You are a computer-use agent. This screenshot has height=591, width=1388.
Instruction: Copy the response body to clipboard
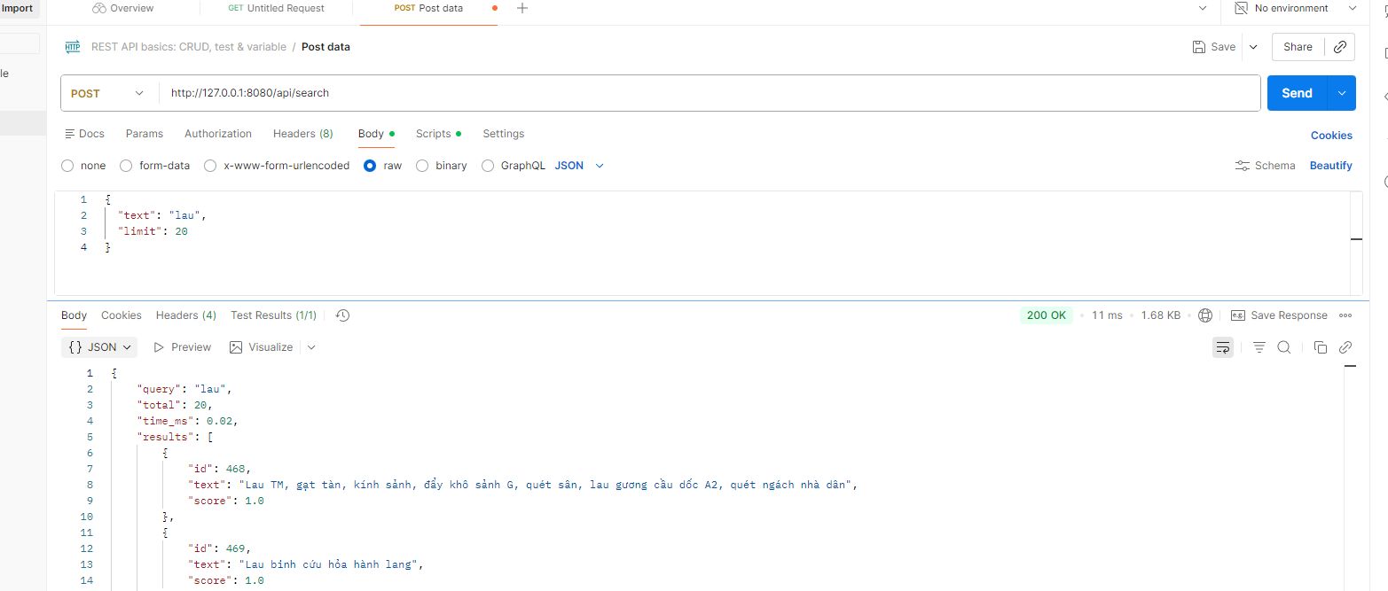(x=1321, y=346)
